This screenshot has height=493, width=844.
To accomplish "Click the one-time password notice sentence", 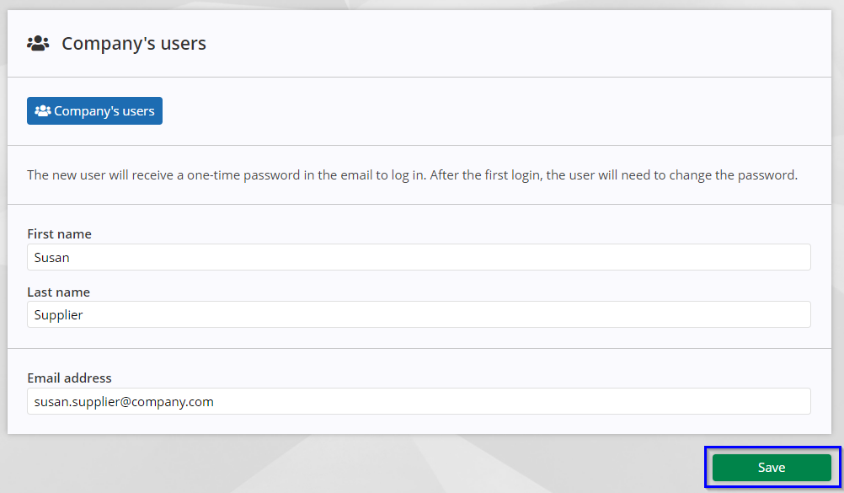I will (x=227, y=175).
